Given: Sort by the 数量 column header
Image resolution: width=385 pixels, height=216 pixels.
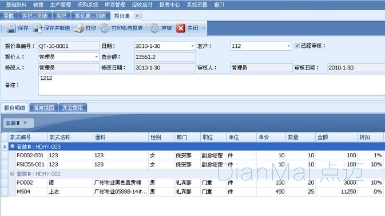Looking at the screenshot, I should click(300, 137).
